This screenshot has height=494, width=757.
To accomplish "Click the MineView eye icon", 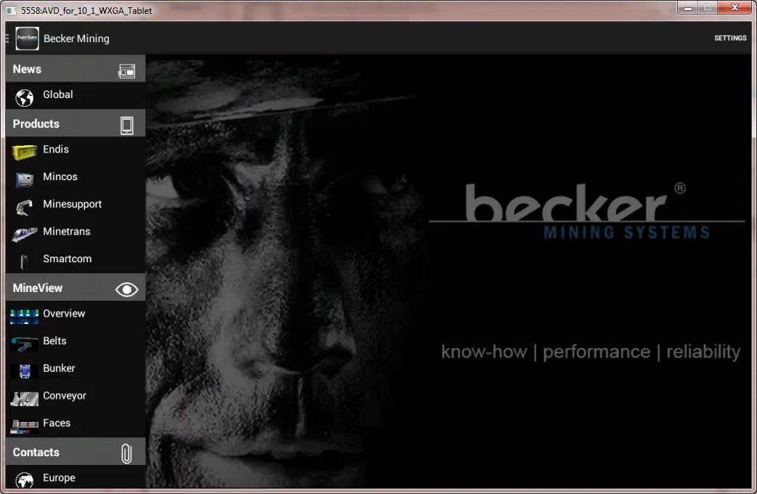I will point(126,289).
